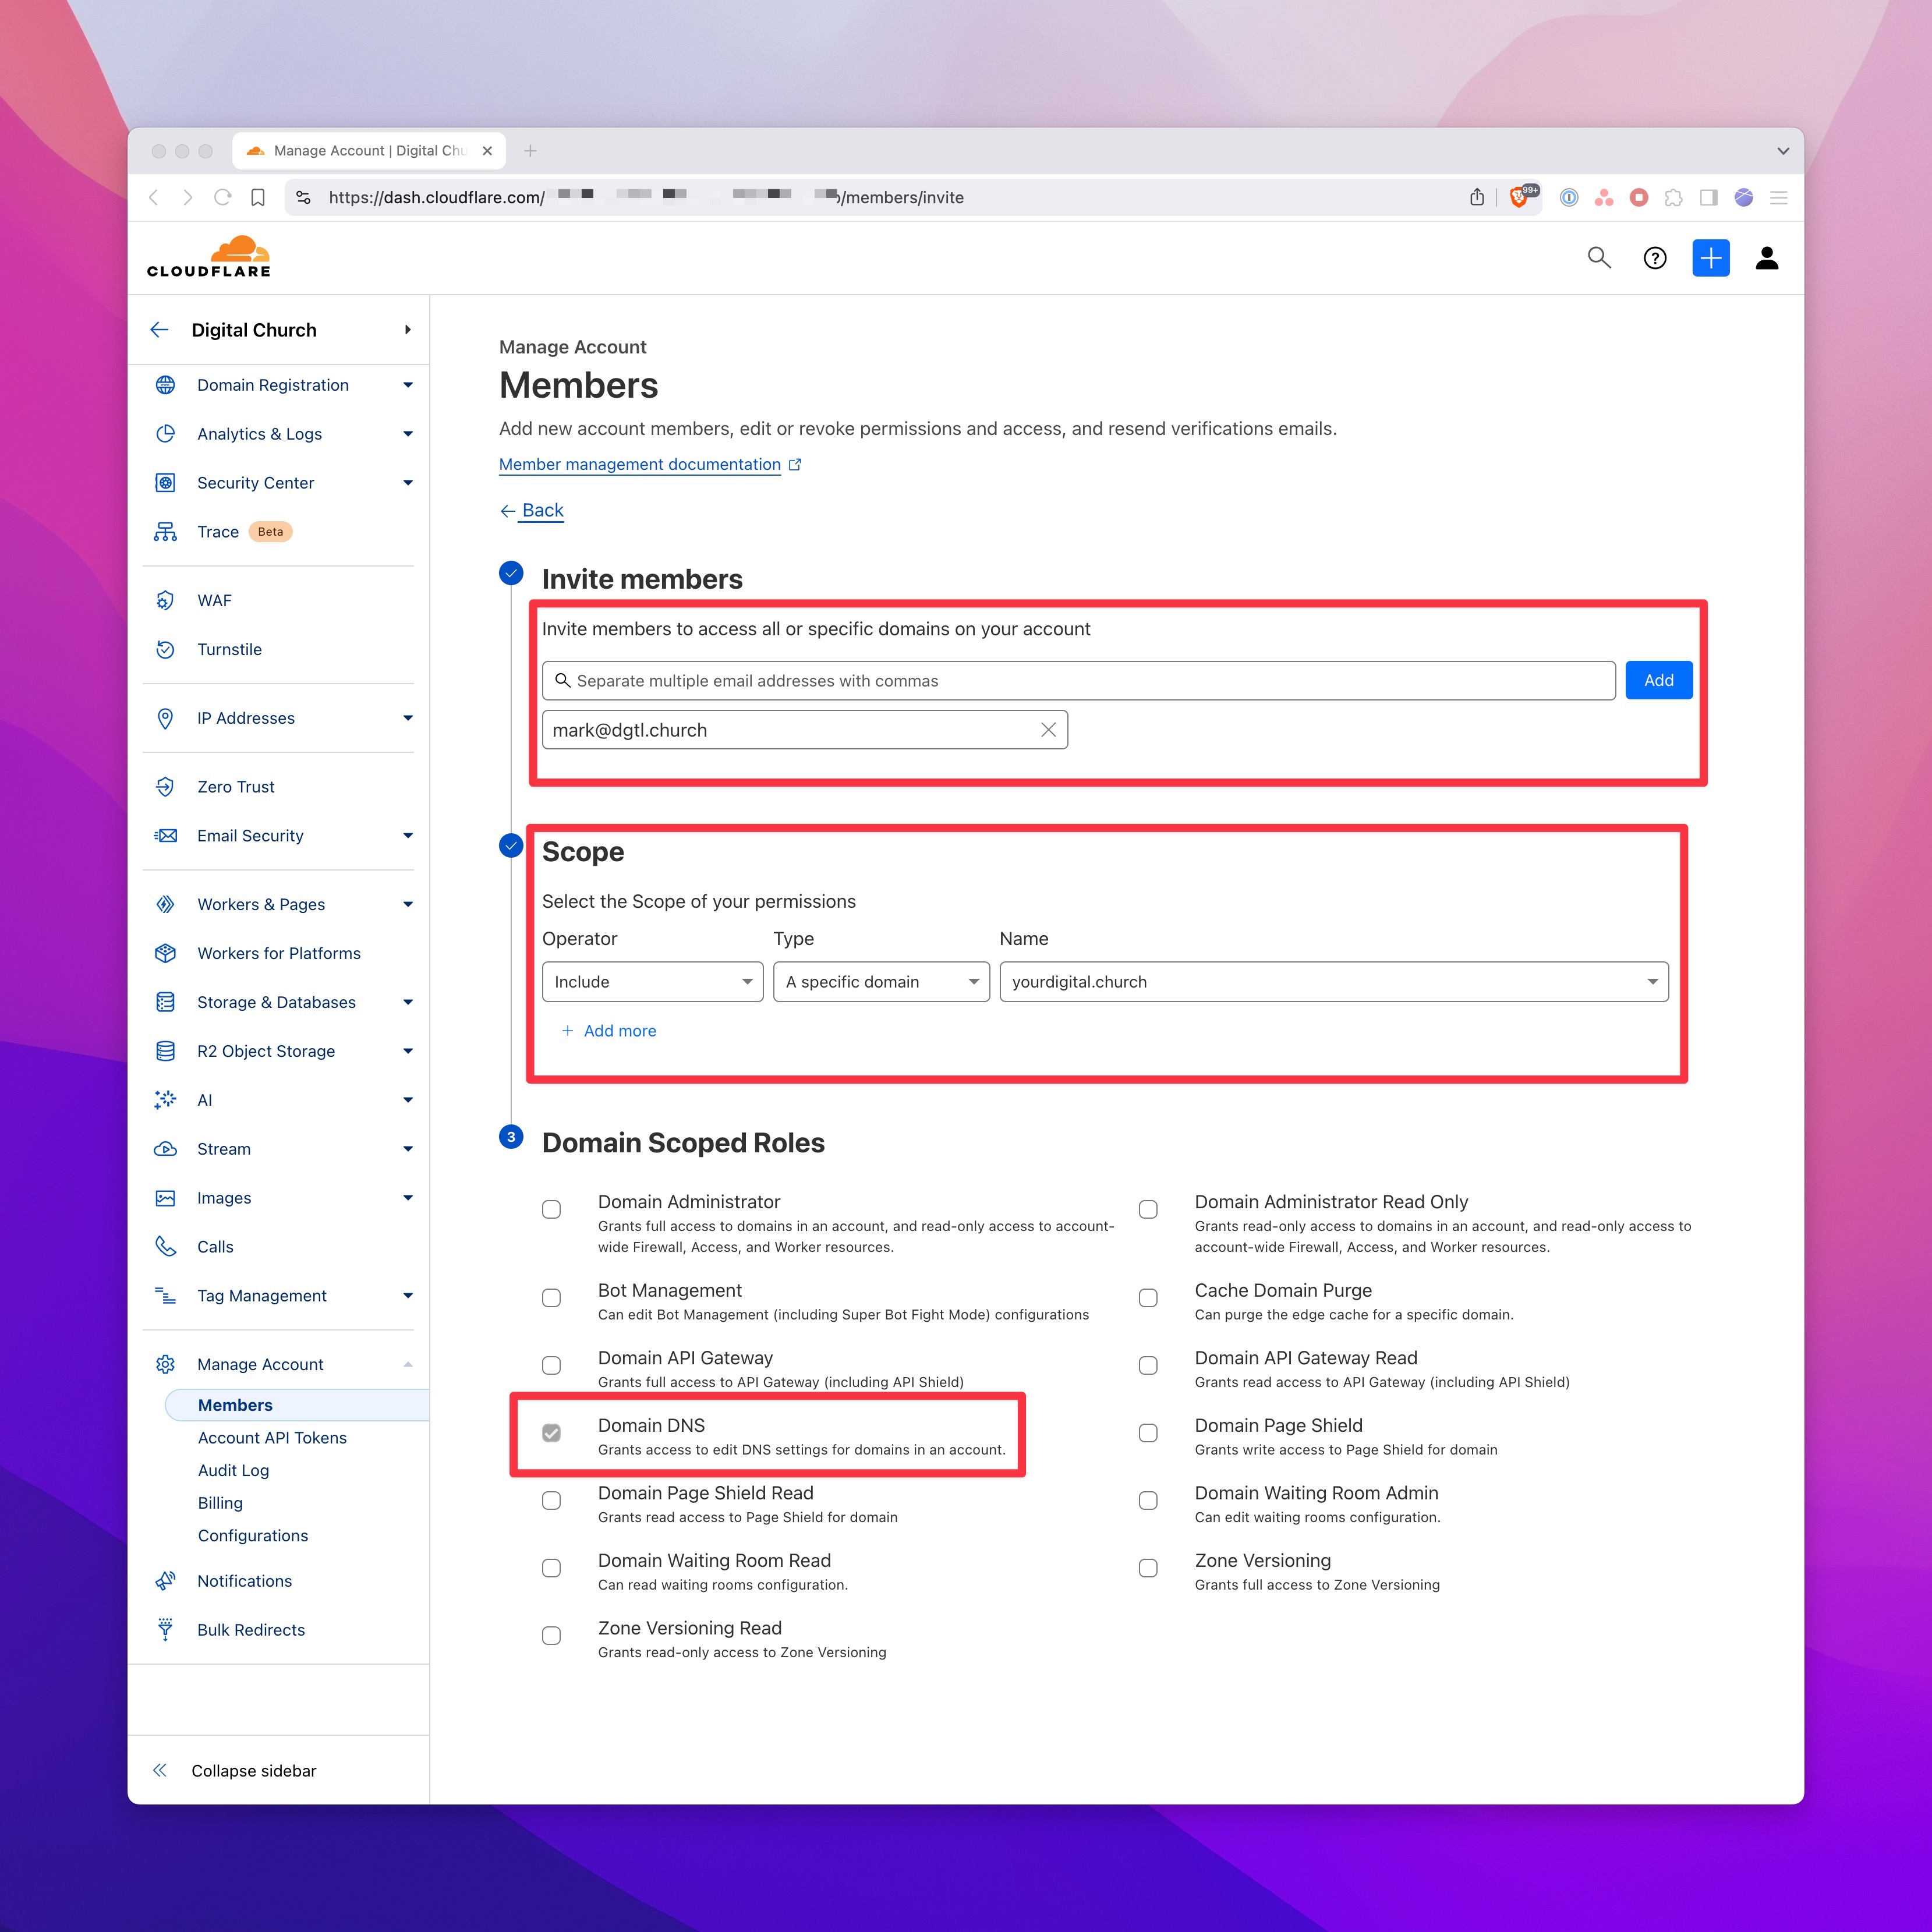Click the Back link
The height and width of the screenshot is (1932, 1932).
[542, 510]
